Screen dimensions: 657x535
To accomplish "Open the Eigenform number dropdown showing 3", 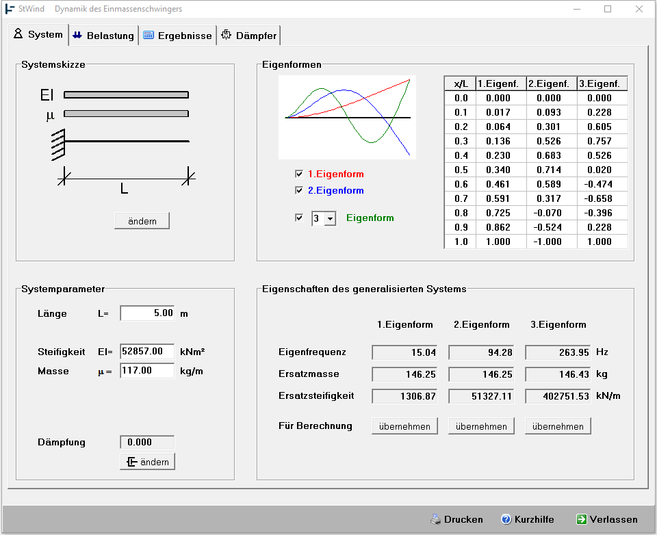I will pos(330,219).
